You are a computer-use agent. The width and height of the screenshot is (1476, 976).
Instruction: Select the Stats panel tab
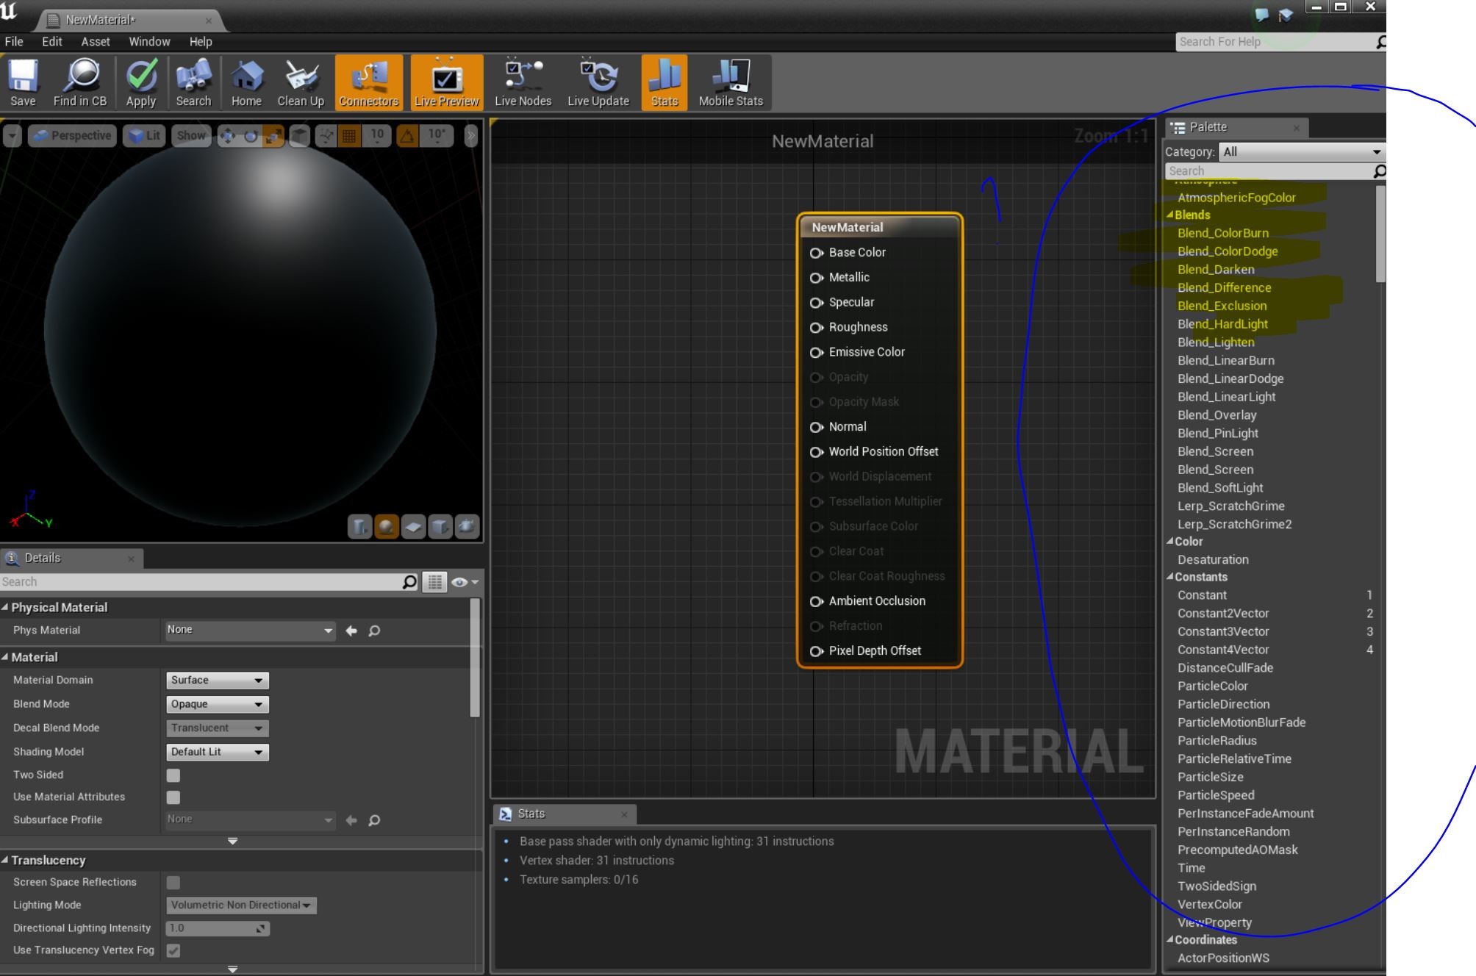tap(564, 814)
